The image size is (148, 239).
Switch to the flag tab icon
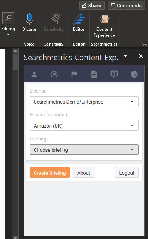(x=74, y=75)
